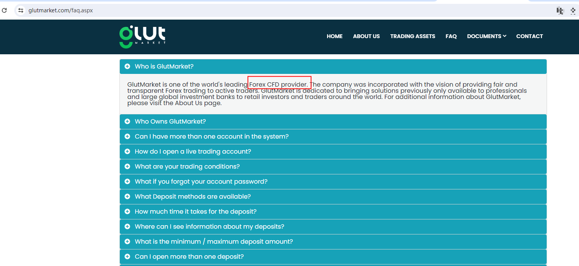Click plus icon beside 'What Deposit methods are available?'
The width and height of the screenshot is (579, 266).
(128, 197)
